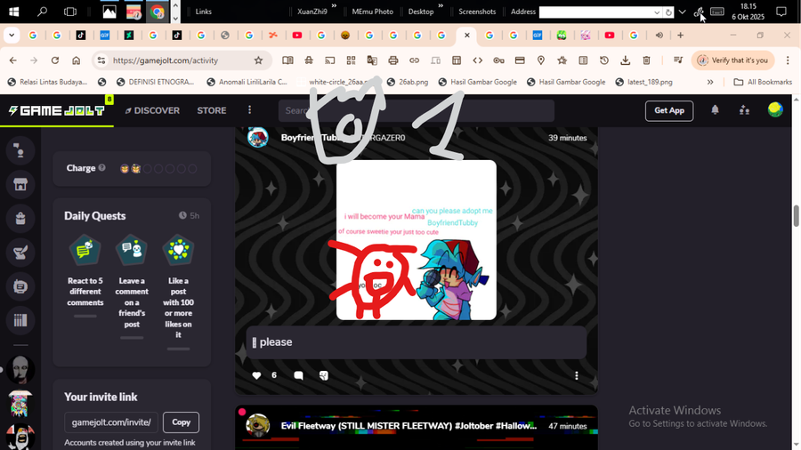Open the Chrome three-dot main menu
The image size is (801, 450).
tap(788, 60)
